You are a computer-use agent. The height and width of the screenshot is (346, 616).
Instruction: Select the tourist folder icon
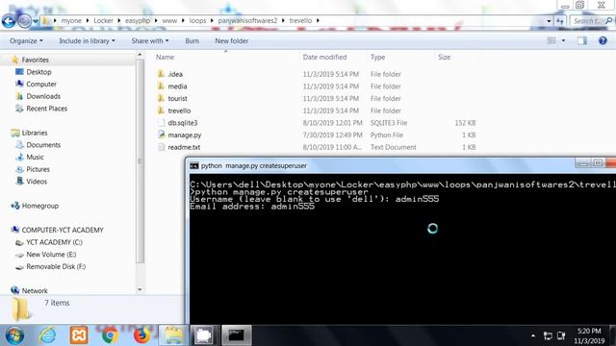(161, 98)
